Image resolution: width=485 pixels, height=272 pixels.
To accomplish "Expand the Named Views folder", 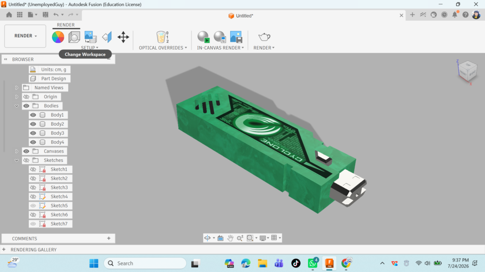I will point(17,87).
